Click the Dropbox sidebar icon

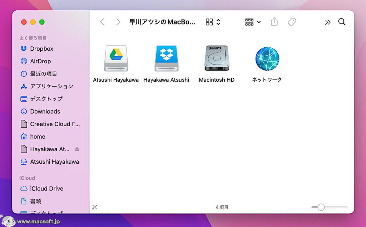24,49
